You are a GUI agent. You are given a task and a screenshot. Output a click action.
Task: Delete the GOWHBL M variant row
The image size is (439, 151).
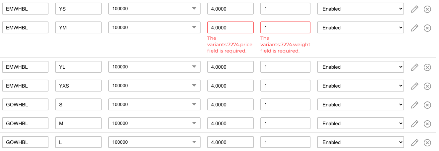point(427,124)
